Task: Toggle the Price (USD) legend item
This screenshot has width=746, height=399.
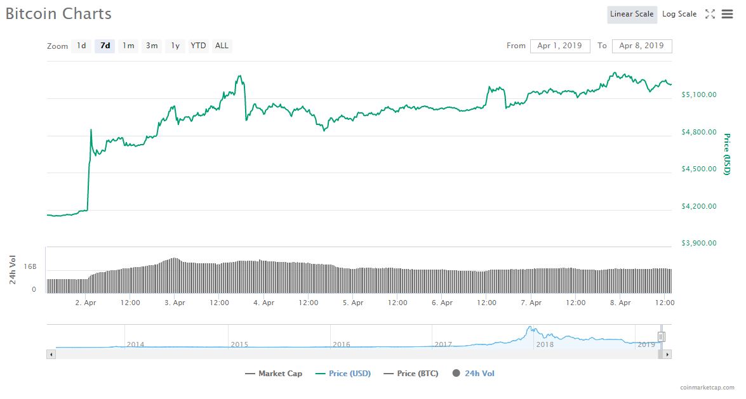Action: pos(348,374)
